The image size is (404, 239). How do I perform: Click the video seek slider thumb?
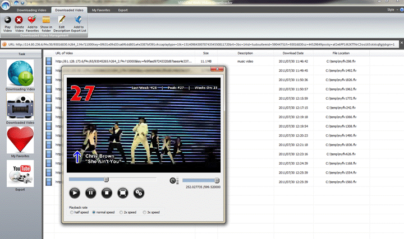point(106,179)
